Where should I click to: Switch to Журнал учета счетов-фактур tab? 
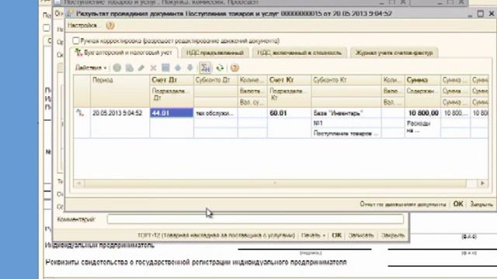pos(394,53)
